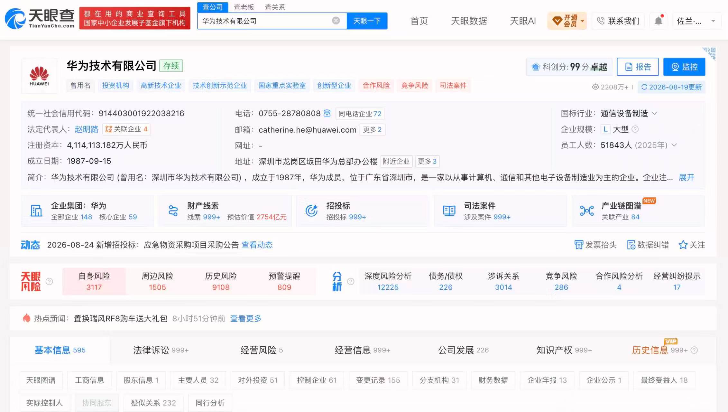
Task: Open the QR code icon
Action: click(x=709, y=54)
